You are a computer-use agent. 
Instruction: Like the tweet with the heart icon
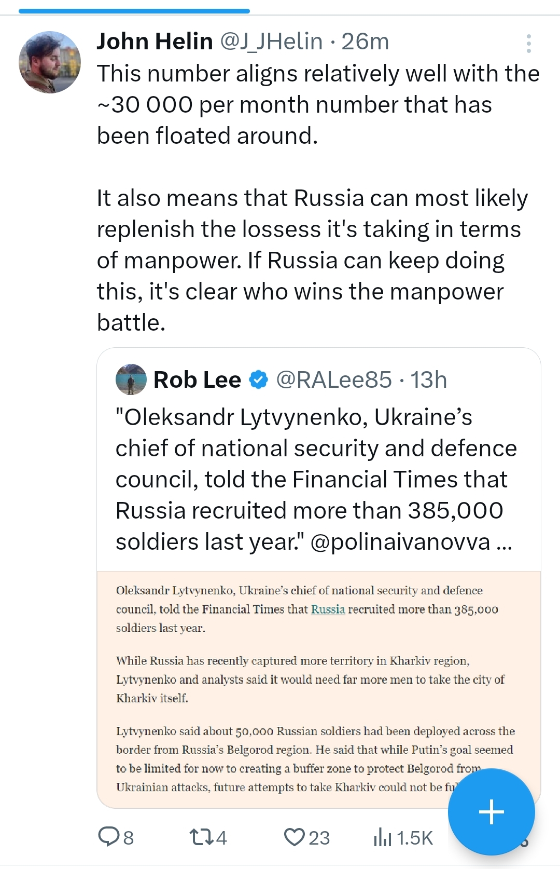(295, 837)
